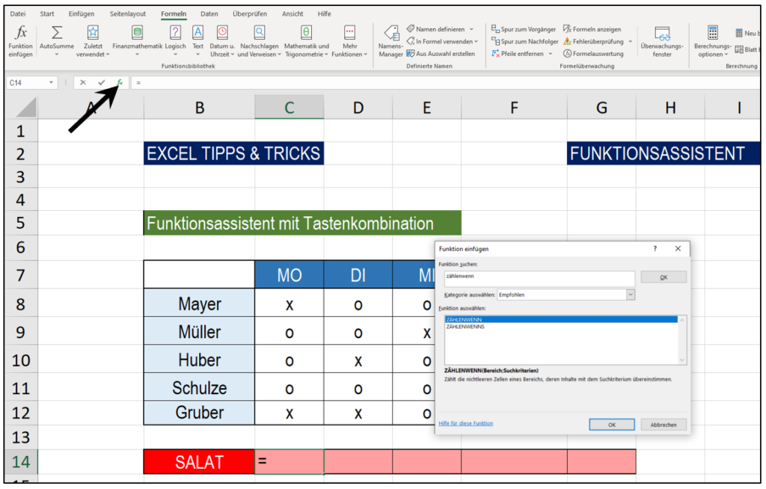Click Abbrechen in the dialog

coord(664,425)
